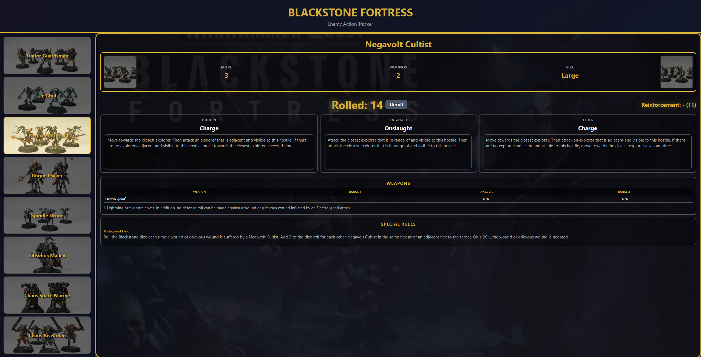Image resolution: width=701 pixels, height=357 pixels.
Task: Click the Range 2-3 N/A cell
Action: tap(486, 199)
